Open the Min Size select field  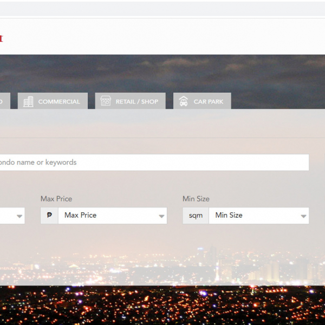click(x=255, y=215)
